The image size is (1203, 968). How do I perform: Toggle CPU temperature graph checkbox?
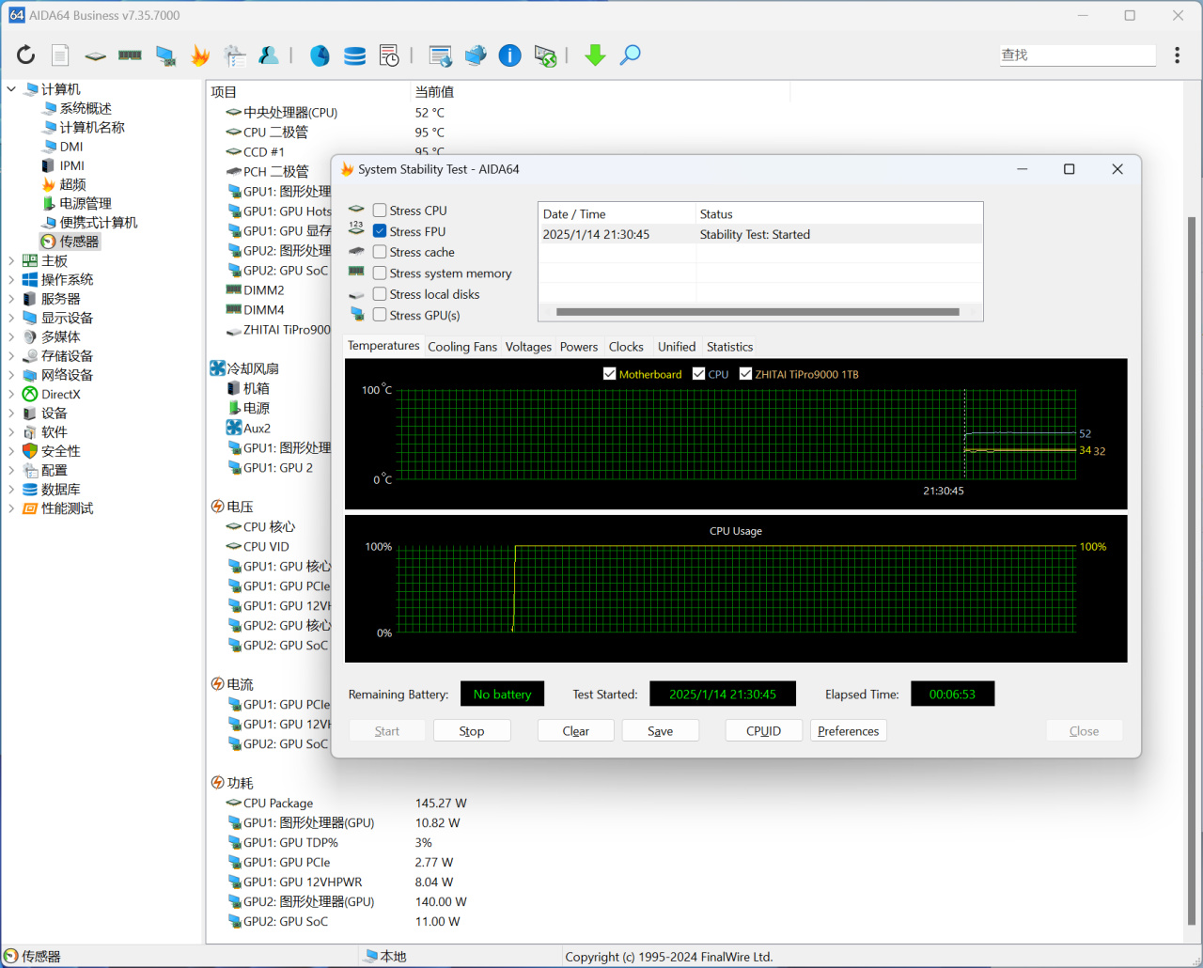point(698,374)
